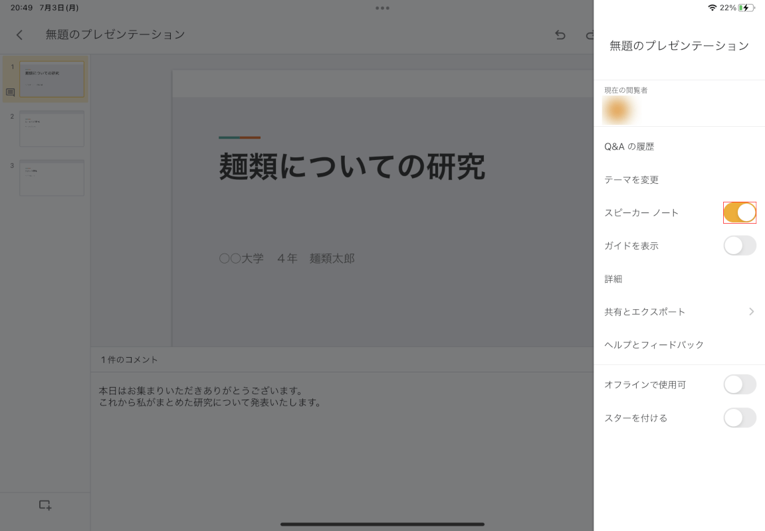Turn on スターを付ける switch
The width and height of the screenshot is (765, 531).
[x=740, y=417]
